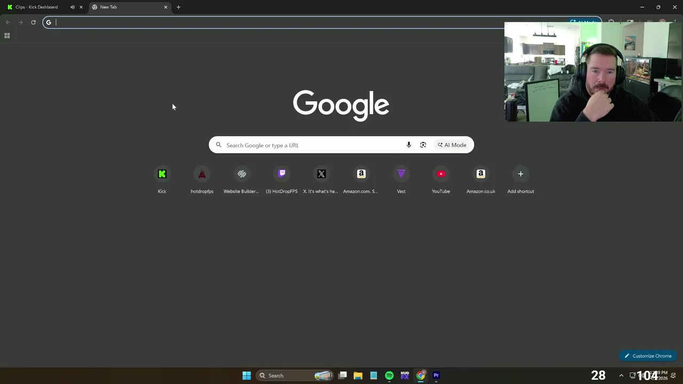Image resolution: width=683 pixels, height=384 pixels.
Task: Open the Windows Start menu
Action: tap(247, 375)
